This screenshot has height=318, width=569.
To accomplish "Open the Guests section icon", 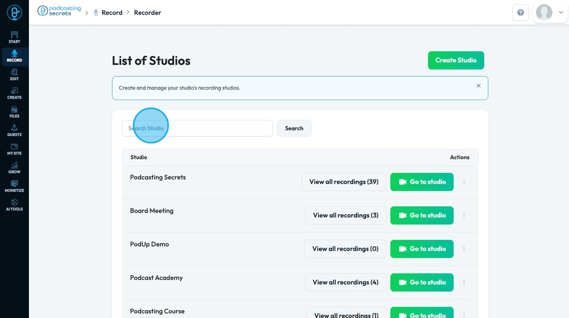I will (x=14, y=130).
